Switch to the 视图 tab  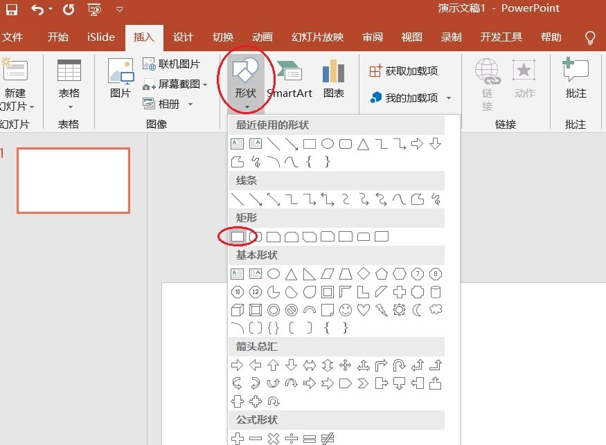click(412, 37)
